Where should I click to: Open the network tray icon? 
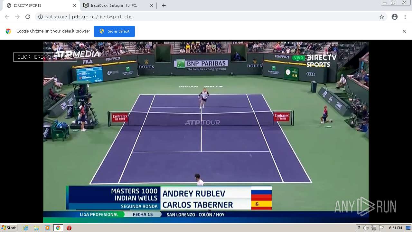click(x=374, y=228)
